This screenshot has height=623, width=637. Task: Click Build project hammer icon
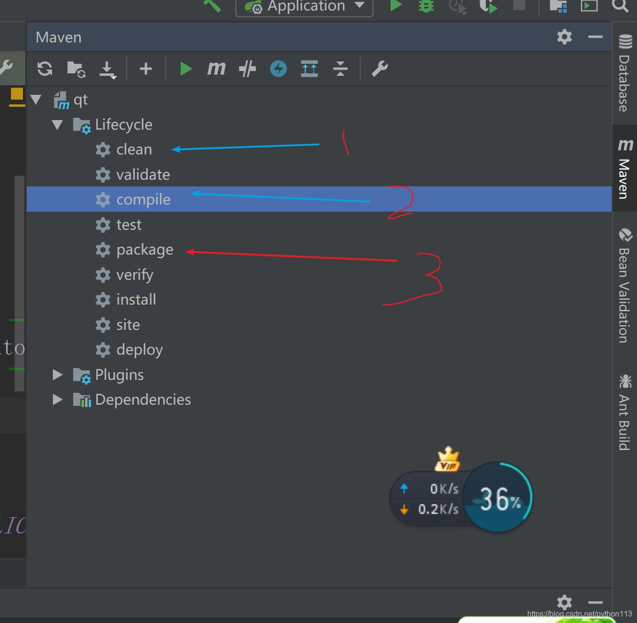(x=212, y=6)
